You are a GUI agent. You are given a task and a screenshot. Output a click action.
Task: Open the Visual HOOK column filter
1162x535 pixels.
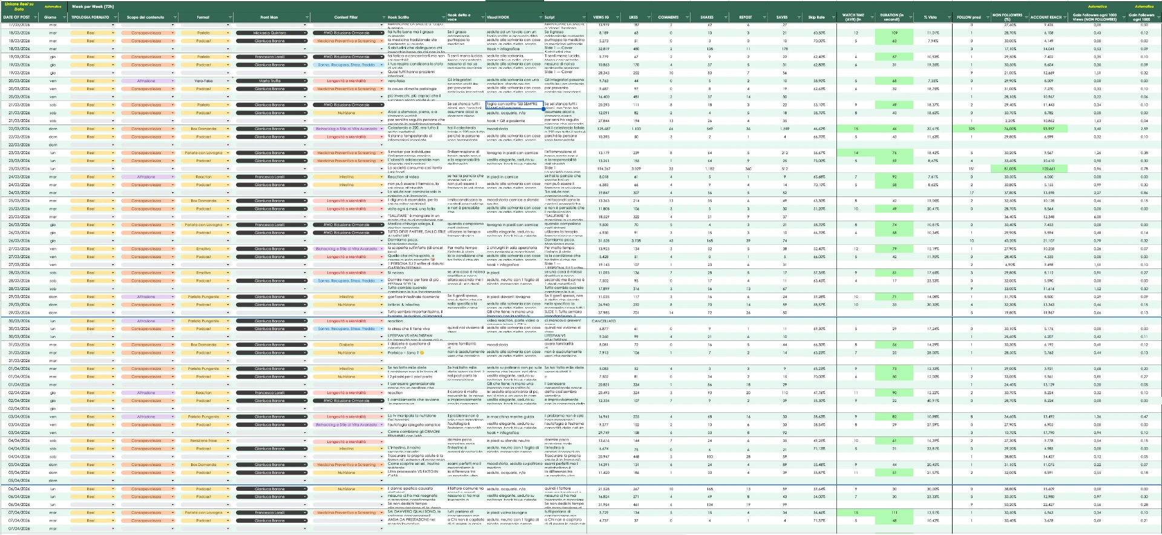tap(540, 18)
